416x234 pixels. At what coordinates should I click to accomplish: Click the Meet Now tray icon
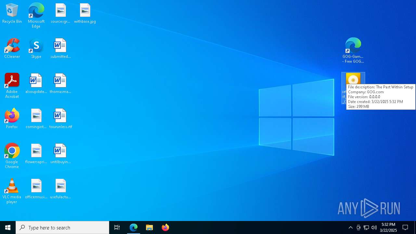(x=358, y=227)
